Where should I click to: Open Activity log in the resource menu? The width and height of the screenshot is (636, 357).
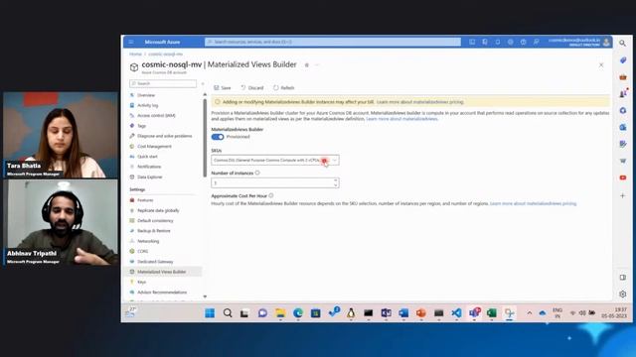click(148, 105)
